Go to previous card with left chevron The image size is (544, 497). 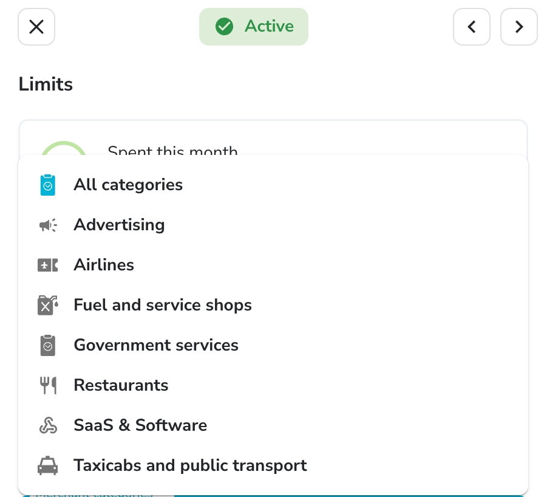pyautogui.click(x=472, y=27)
